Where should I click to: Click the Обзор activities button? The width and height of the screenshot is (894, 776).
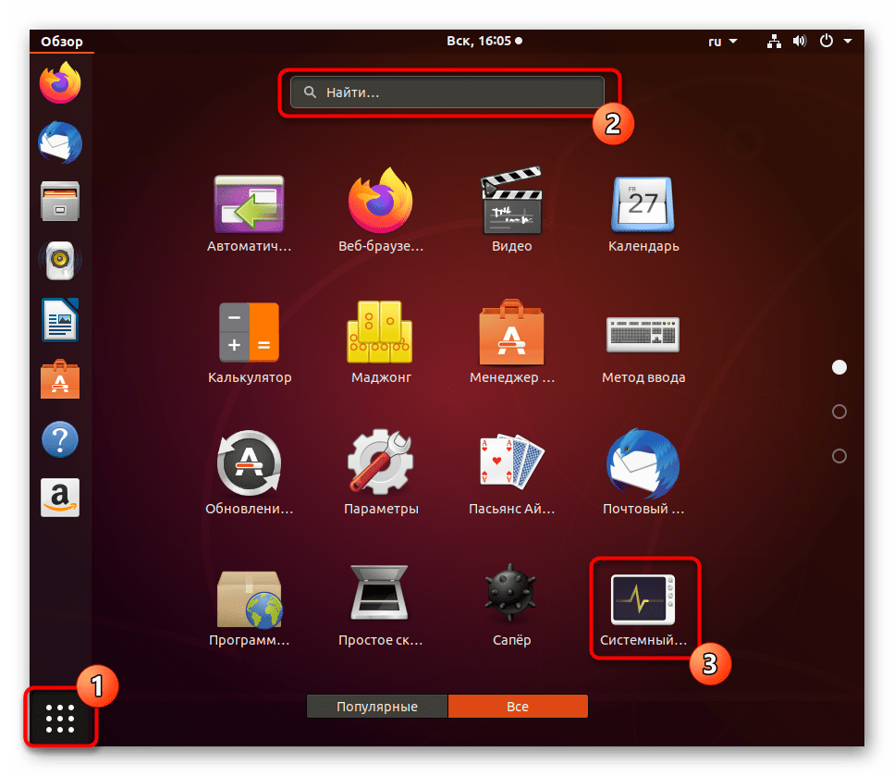(x=62, y=42)
